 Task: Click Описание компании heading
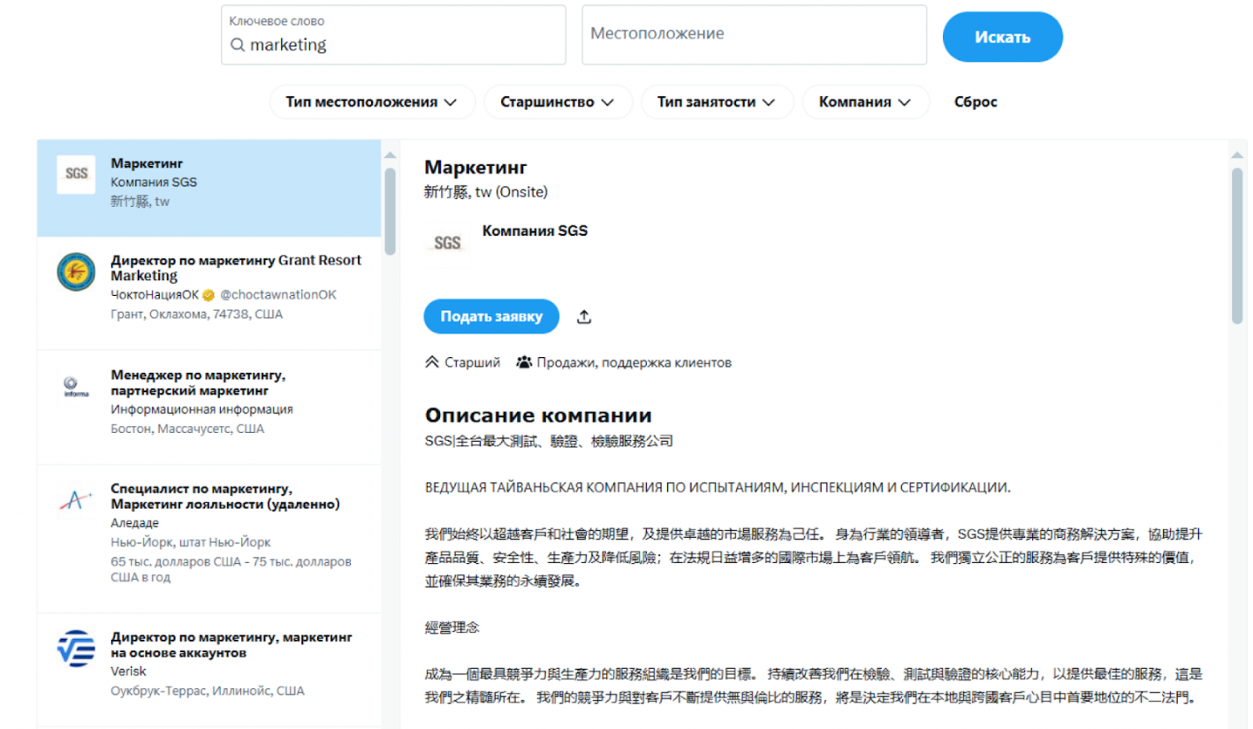click(538, 415)
